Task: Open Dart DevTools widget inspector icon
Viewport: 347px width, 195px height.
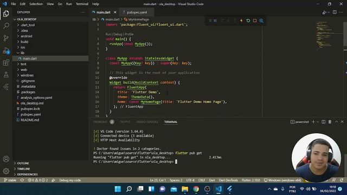Action: click(x=261, y=21)
